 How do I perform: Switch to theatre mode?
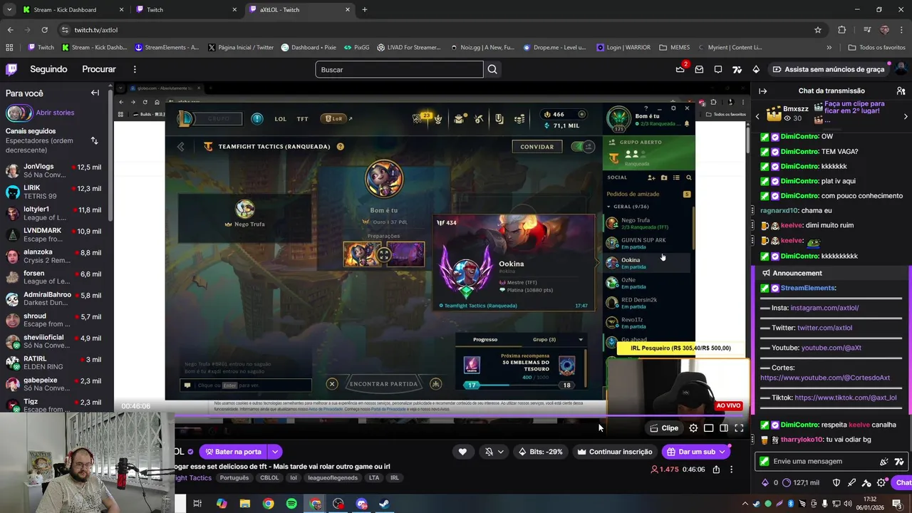[x=709, y=428]
